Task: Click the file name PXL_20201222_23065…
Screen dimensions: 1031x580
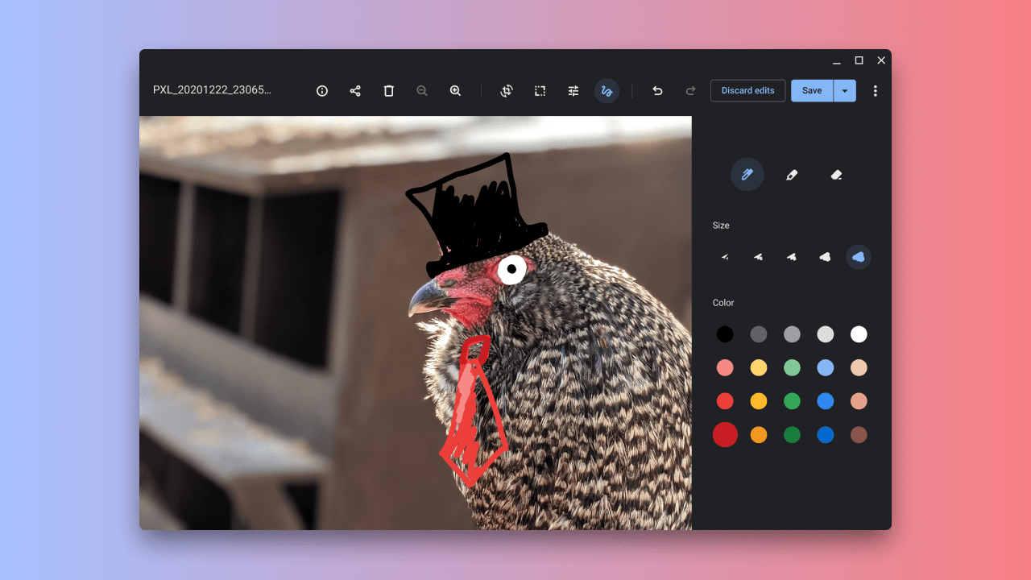Action: click(x=212, y=90)
